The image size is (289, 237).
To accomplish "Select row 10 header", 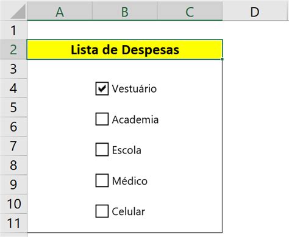I will click(x=13, y=203).
